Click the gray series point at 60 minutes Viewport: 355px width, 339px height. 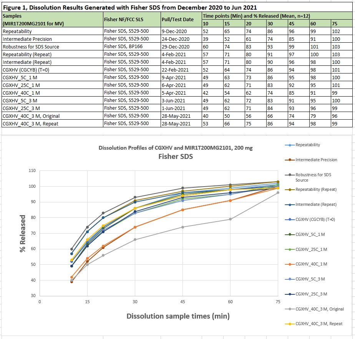click(230, 219)
